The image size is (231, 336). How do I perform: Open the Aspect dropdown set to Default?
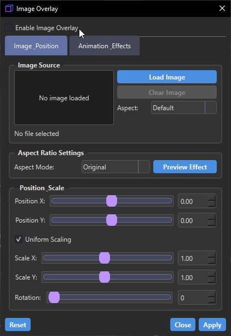[x=184, y=107]
